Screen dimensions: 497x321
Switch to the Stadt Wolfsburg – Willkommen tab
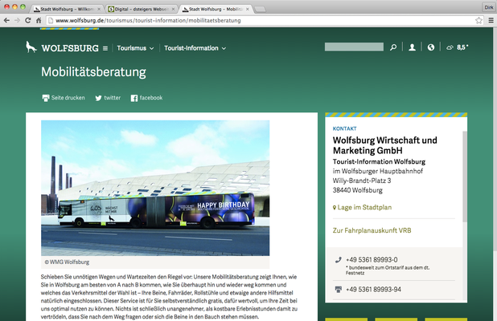67,9
